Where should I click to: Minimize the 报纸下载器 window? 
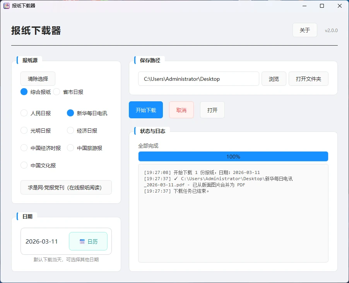coord(305,6)
